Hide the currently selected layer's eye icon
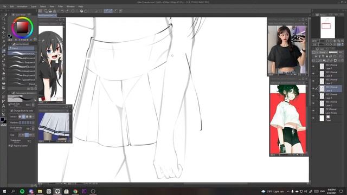This screenshot has width=347, height=195. tap(313, 89)
